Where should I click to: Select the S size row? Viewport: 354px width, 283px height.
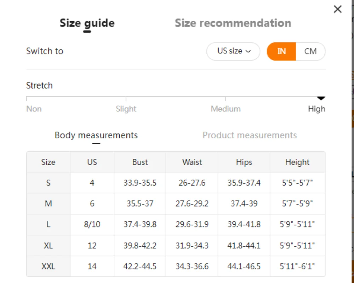(x=176, y=183)
